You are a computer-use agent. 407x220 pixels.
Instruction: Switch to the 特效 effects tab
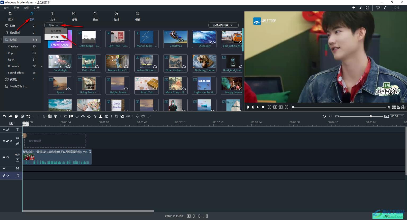point(95,16)
